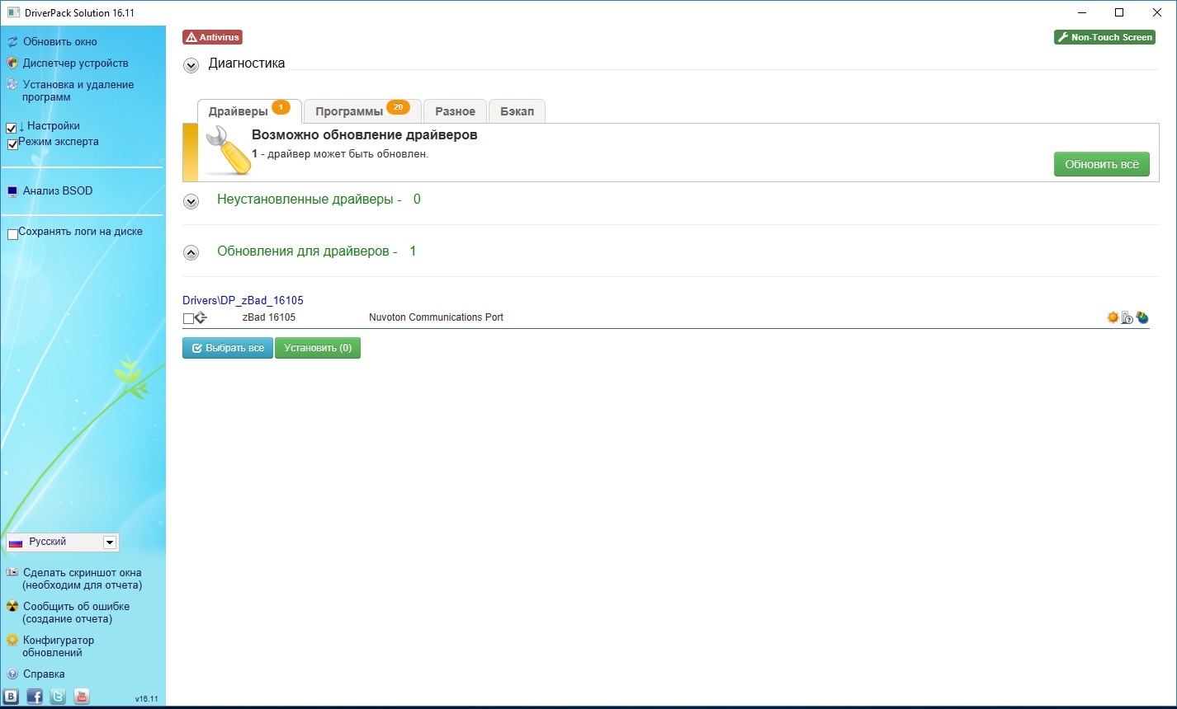Open the YouTube icon in sidebar
Viewport: 1177px width, 709px height.
81,697
